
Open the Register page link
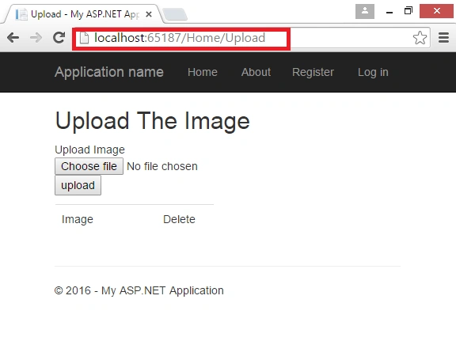coord(313,72)
